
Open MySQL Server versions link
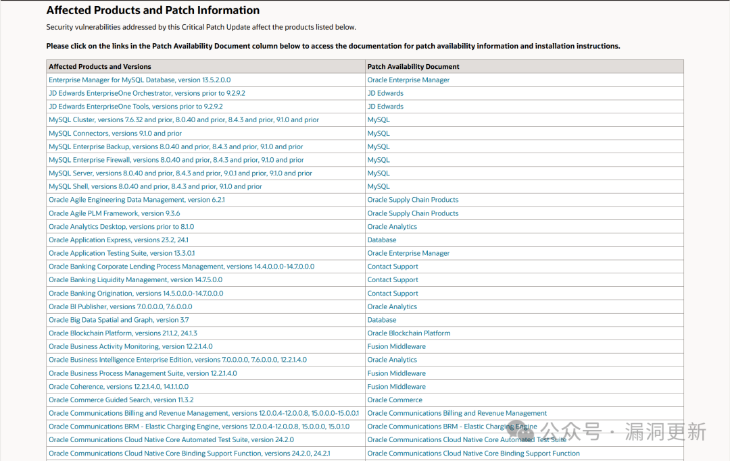click(180, 173)
